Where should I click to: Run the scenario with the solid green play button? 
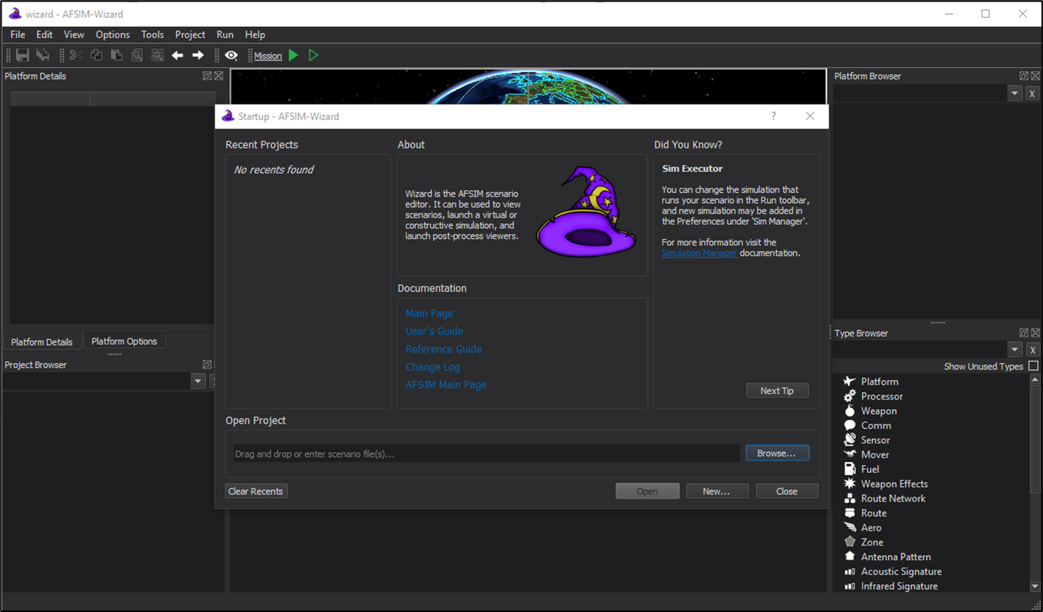click(293, 56)
